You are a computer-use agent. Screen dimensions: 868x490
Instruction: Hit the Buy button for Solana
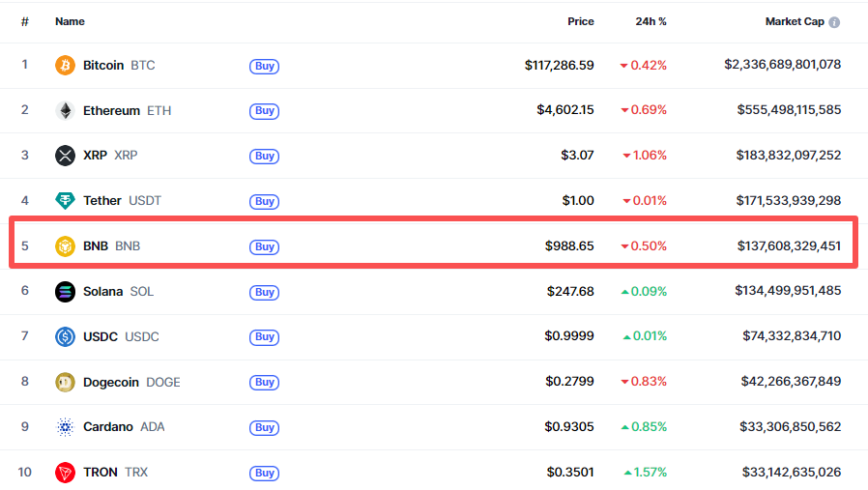pyautogui.click(x=265, y=292)
